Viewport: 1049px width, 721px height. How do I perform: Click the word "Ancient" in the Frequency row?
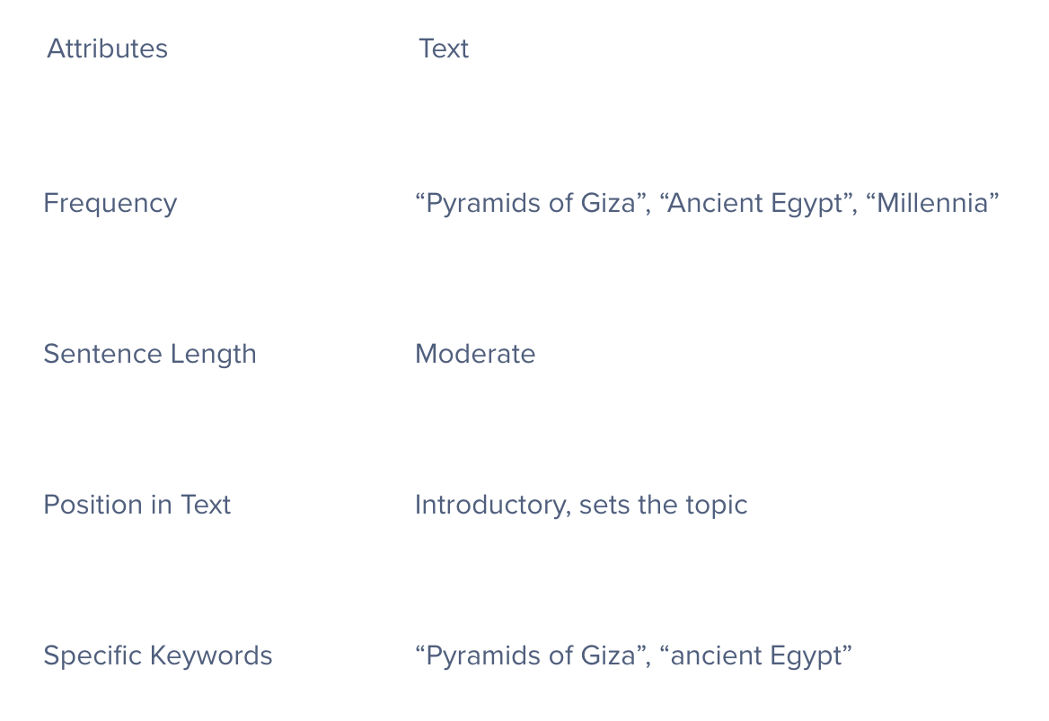[713, 203]
